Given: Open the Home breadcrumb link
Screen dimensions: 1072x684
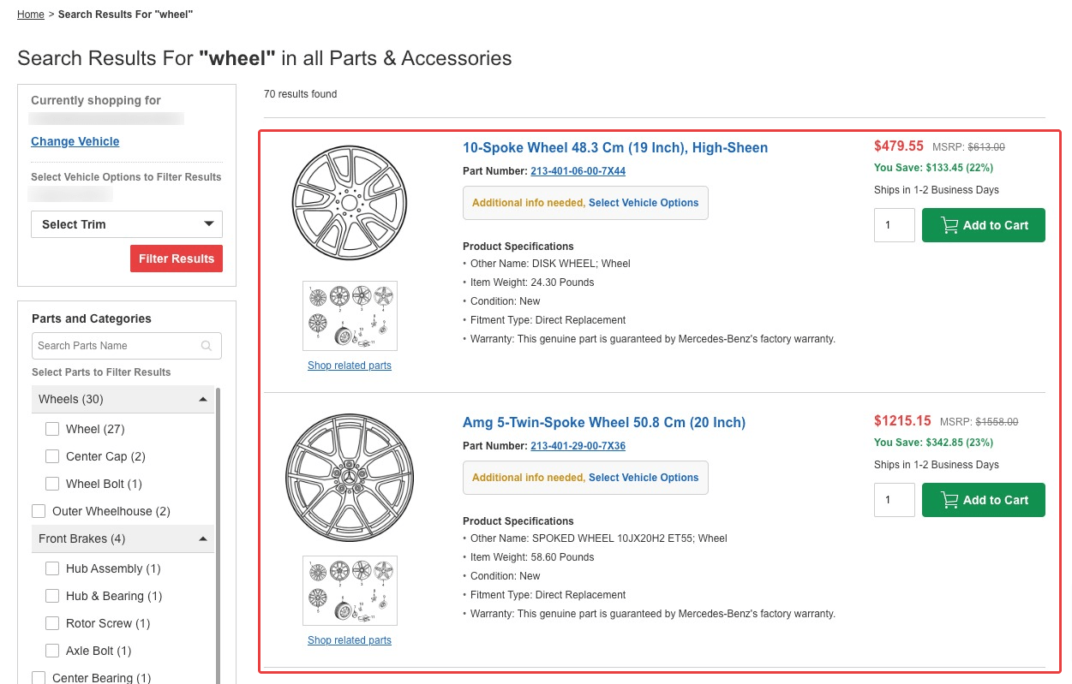Looking at the screenshot, I should tap(30, 15).
